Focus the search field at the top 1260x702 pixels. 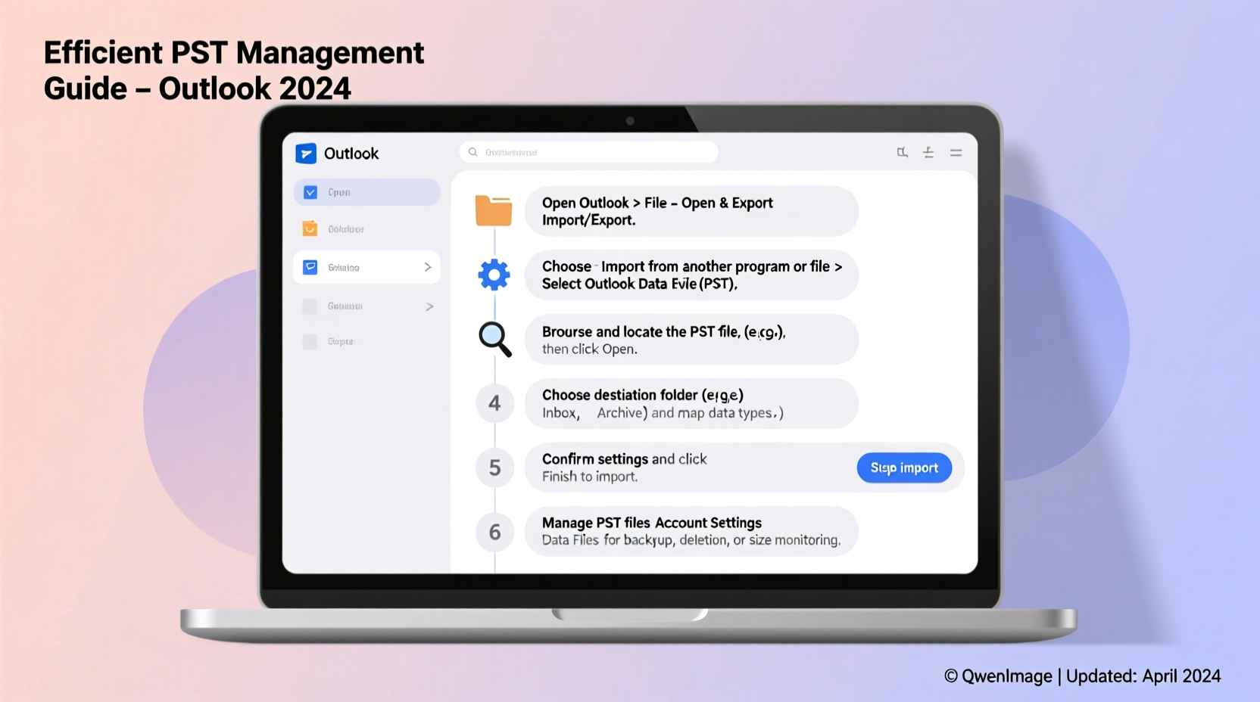point(588,152)
